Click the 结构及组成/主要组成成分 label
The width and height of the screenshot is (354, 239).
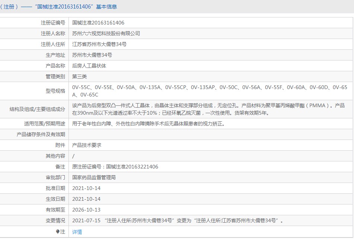tap(37, 109)
